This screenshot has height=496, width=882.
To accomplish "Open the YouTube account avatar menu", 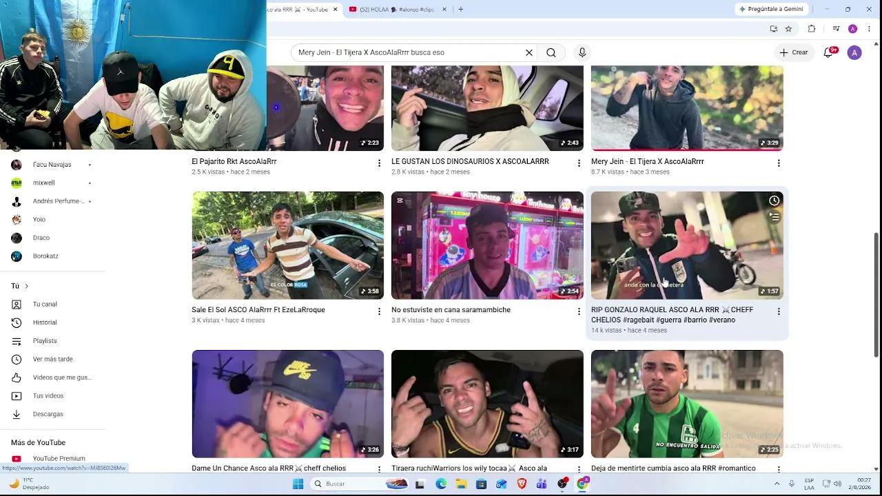I will [x=854, y=52].
